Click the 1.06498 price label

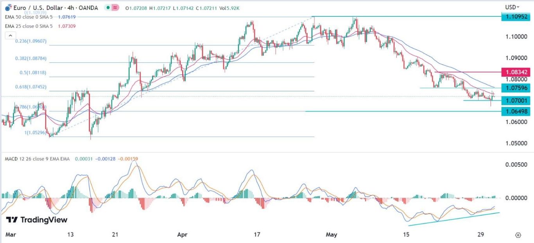click(x=515, y=112)
